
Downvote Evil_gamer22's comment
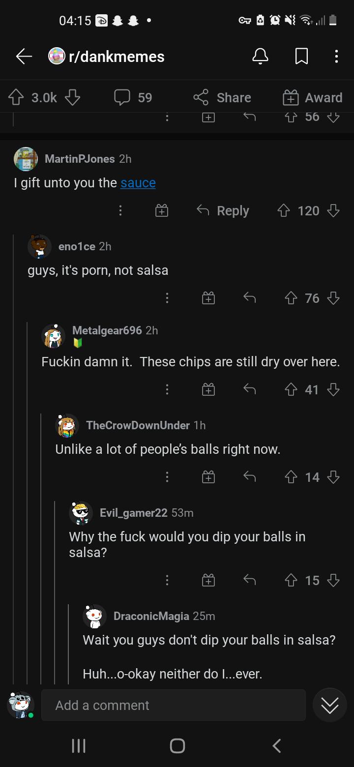(333, 580)
